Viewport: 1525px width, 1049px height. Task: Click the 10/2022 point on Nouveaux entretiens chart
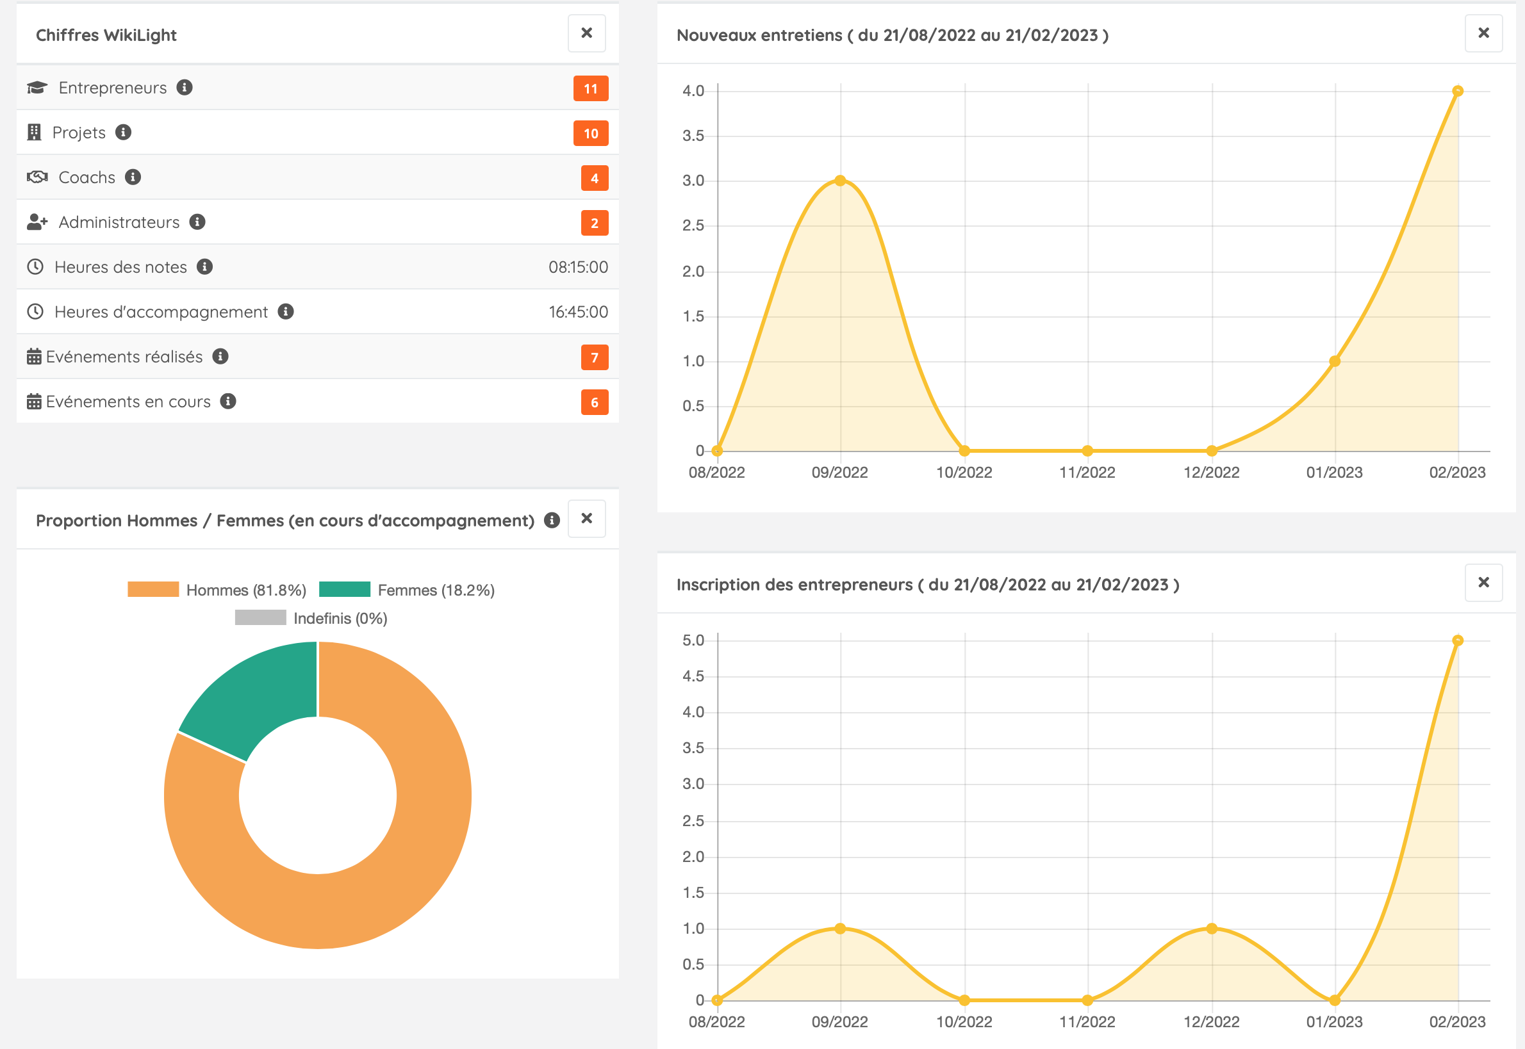point(964,451)
